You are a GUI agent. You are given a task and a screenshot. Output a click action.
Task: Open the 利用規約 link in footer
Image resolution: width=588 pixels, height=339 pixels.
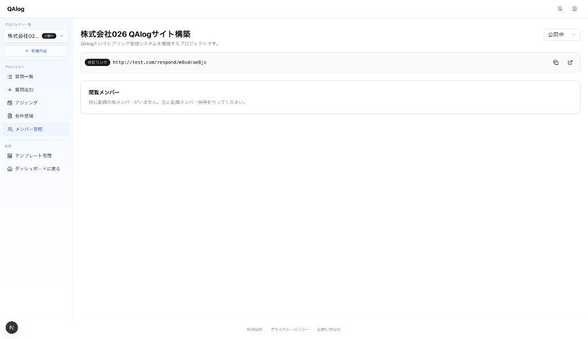254,329
